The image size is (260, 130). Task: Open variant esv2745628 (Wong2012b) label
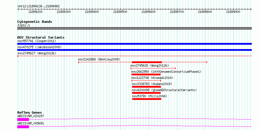tap(150, 65)
